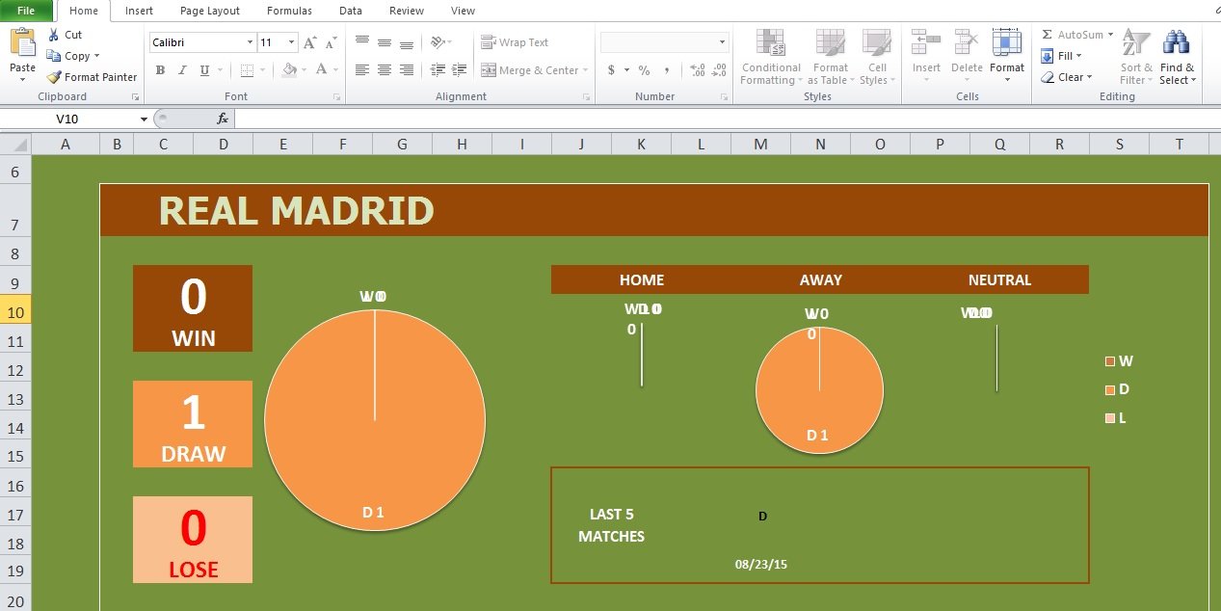Increase the cell indent
1221x611 pixels.
pyautogui.click(x=458, y=70)
